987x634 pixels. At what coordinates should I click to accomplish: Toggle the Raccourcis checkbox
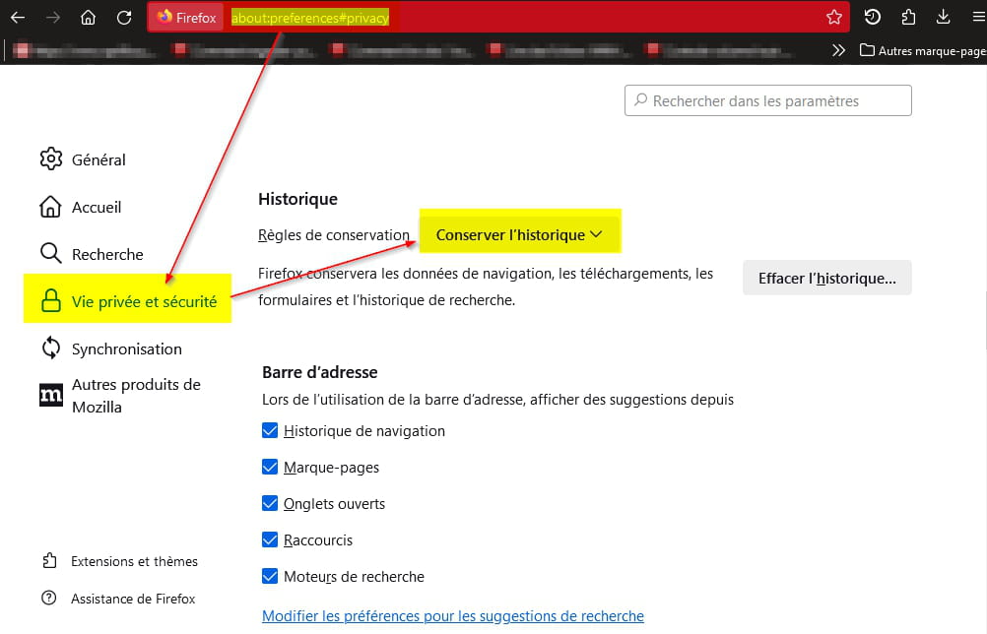(270, 539)
